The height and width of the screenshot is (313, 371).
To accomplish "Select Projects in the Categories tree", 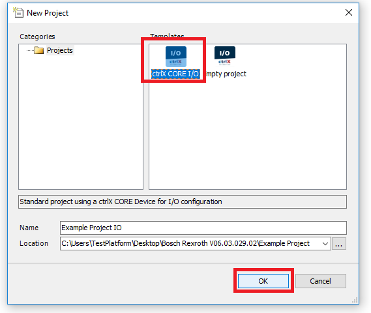I will [60, 50].
